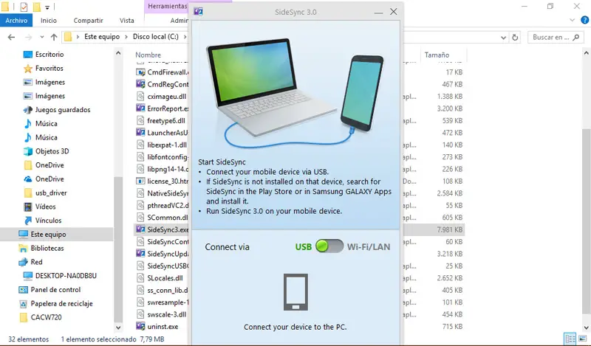
Task: Open address bar history dropdown
Action: (504, 38)
